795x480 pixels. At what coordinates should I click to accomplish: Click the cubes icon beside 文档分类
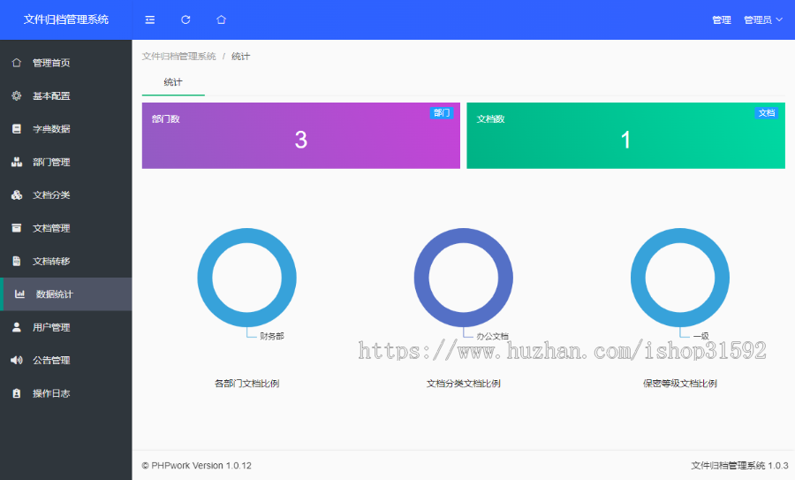(x=16, y=194)
